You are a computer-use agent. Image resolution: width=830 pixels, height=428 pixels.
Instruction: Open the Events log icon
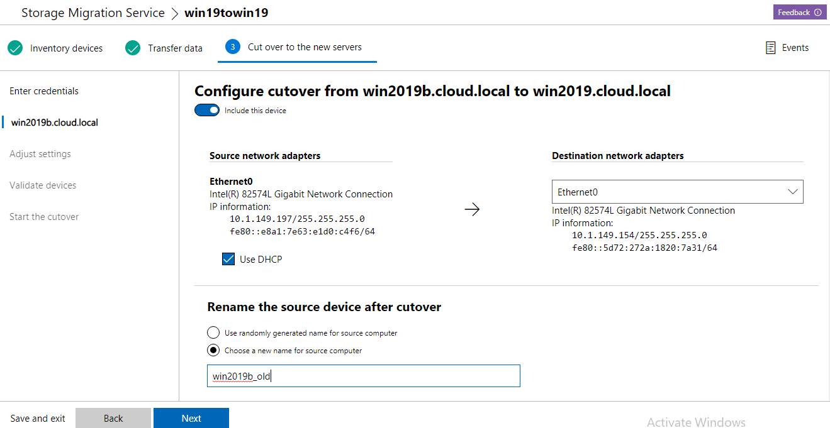click(x=770, y=48)
